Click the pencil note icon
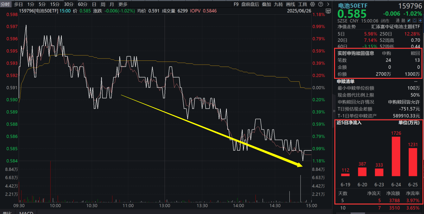The image size is (424, 214). coord(409,21)
